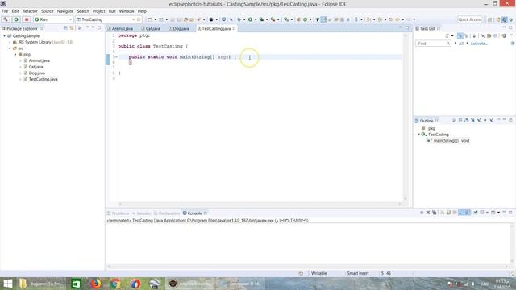Viewport: 516px width, 290px height.
Task: Toggle the highlighted Categorized presentation in Task List
Action: (x=460, y=35)
